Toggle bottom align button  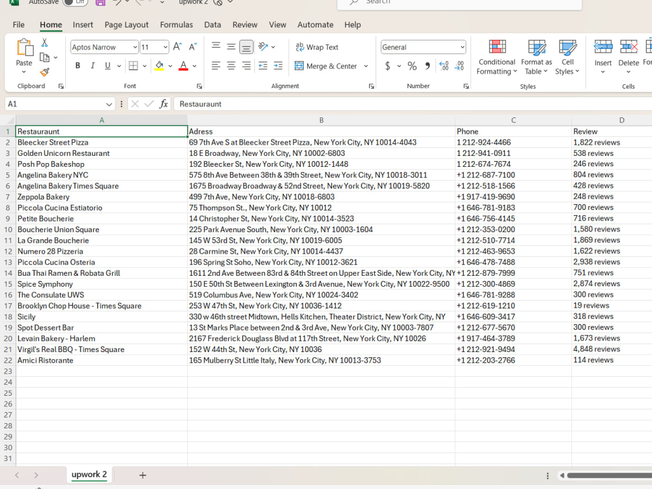[x=246, y=47]
